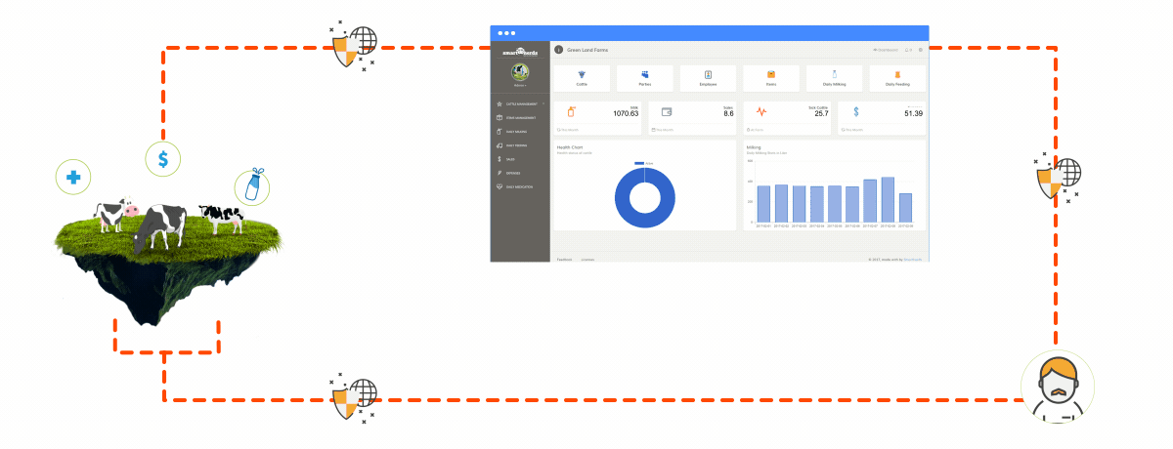Click the tallest bar in the Milking chart
This screenshot has width=1173, height=449.
(888, 199)
